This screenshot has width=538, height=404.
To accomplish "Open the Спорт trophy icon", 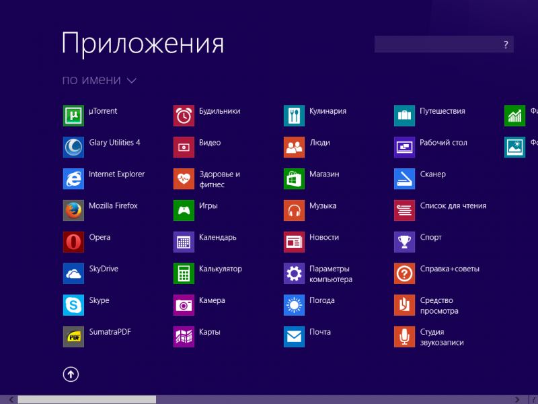I will pos(405,242).
